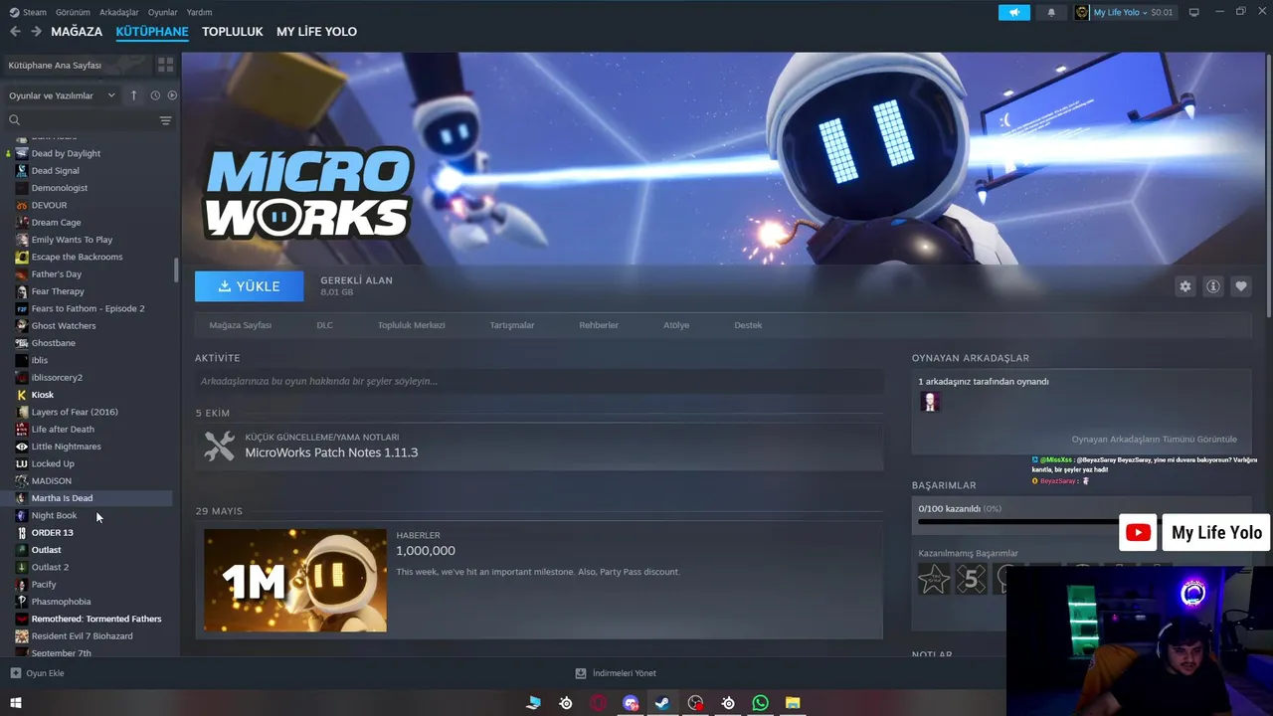The image size is (1273, 716).
Task: Click the Phasmophobia game icon
Action: (22, 602)
